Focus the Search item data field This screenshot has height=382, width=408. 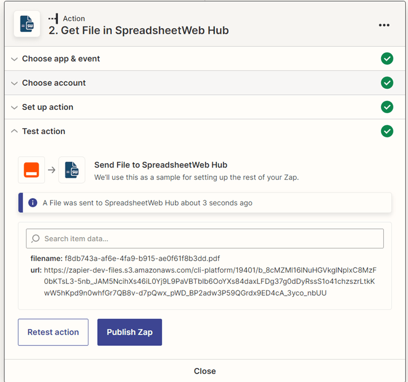point(205,238)
